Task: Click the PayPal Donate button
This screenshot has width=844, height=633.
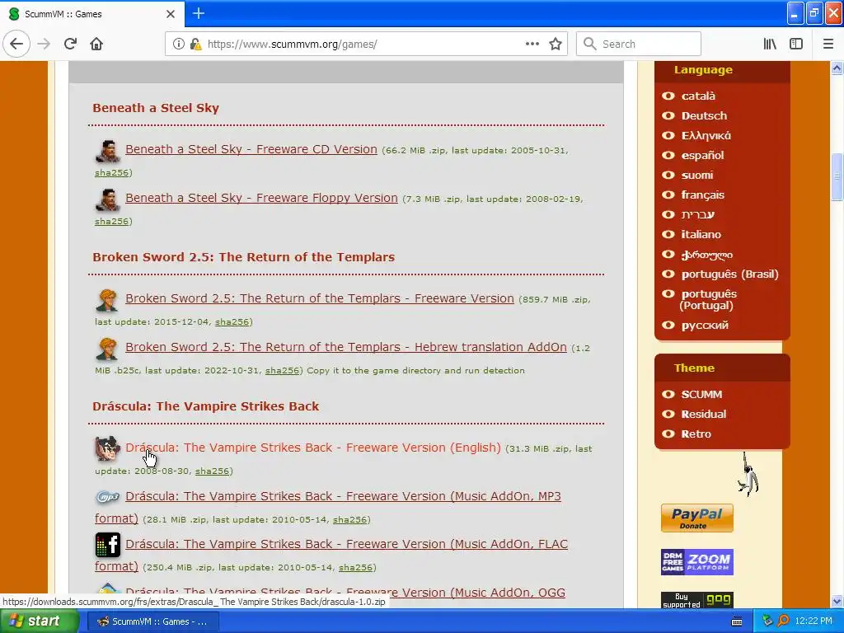Action: (697, 518)
